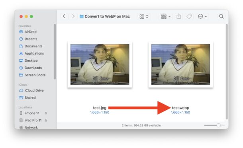Select the test.webp thumbnail
The width and height of the screenshot is (243, 148).
click(180, 64)
